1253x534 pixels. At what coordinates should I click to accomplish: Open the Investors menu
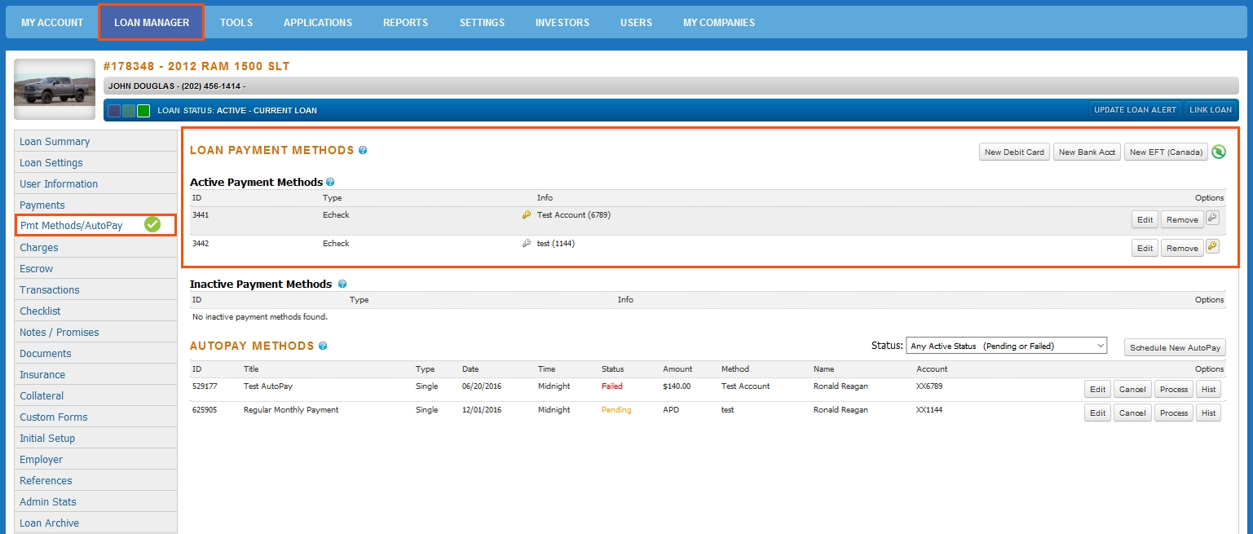click(563, 23)
